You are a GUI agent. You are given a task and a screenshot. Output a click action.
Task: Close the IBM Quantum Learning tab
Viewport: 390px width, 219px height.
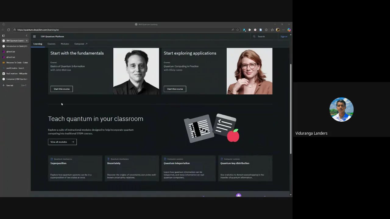(27, 41)
